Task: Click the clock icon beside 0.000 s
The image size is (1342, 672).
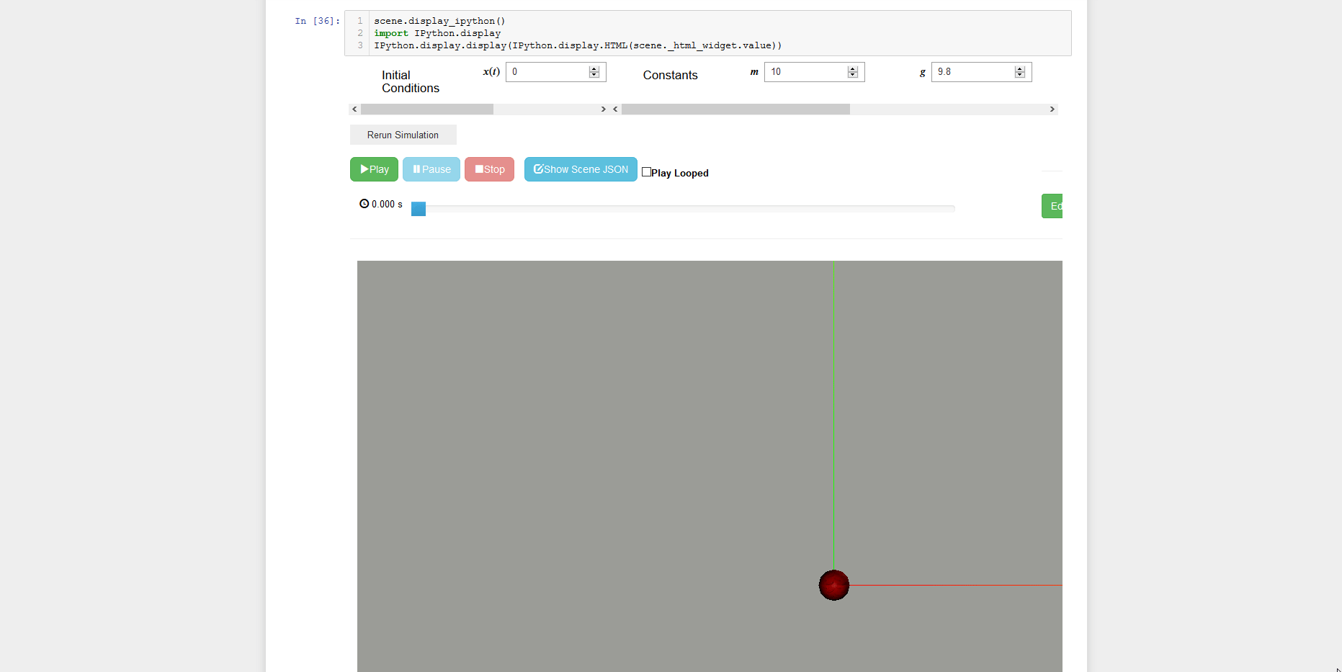Action: click(364, 204)
